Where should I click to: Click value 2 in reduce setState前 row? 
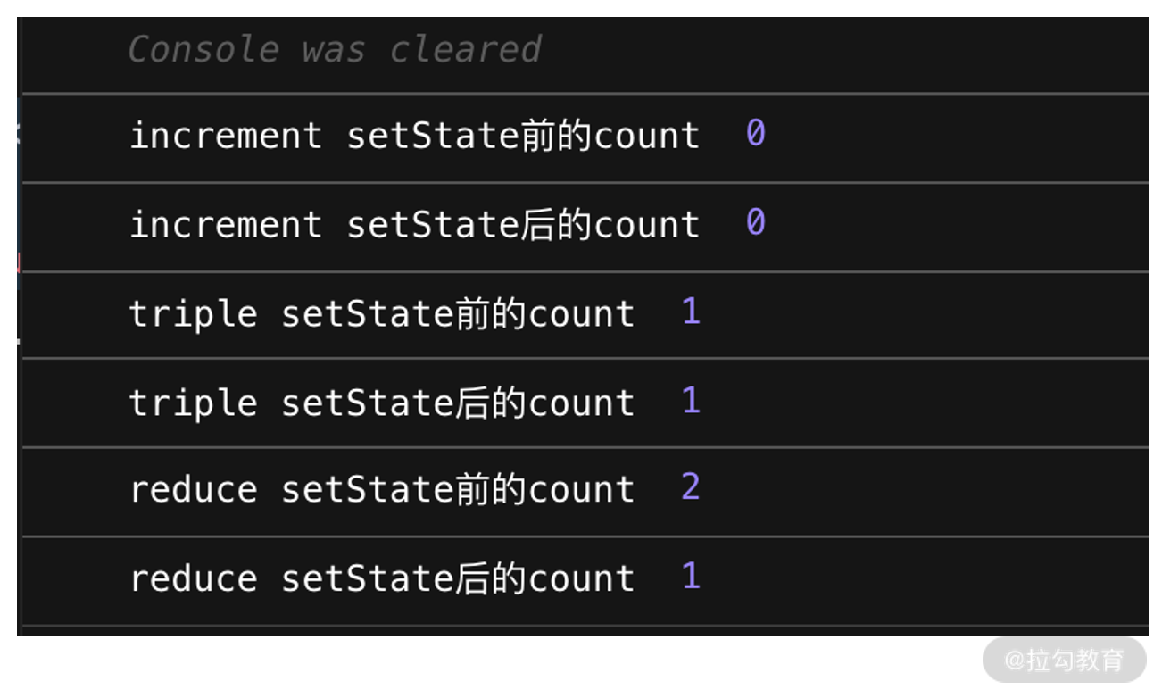pyautogui.click(x=691, y=487)
